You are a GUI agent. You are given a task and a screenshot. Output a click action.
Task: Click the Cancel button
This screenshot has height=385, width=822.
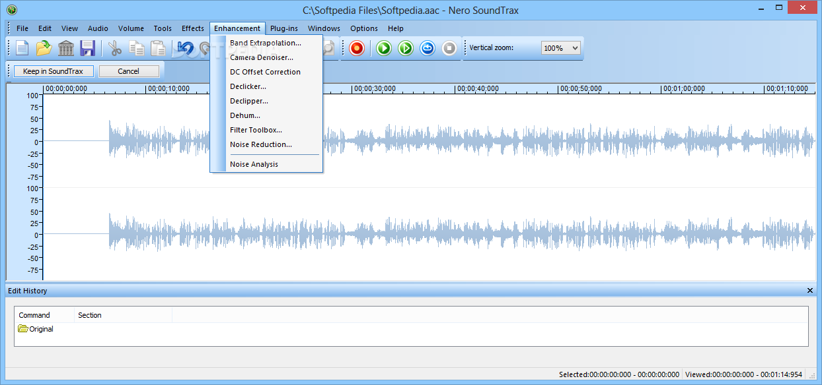pos(129,71)
